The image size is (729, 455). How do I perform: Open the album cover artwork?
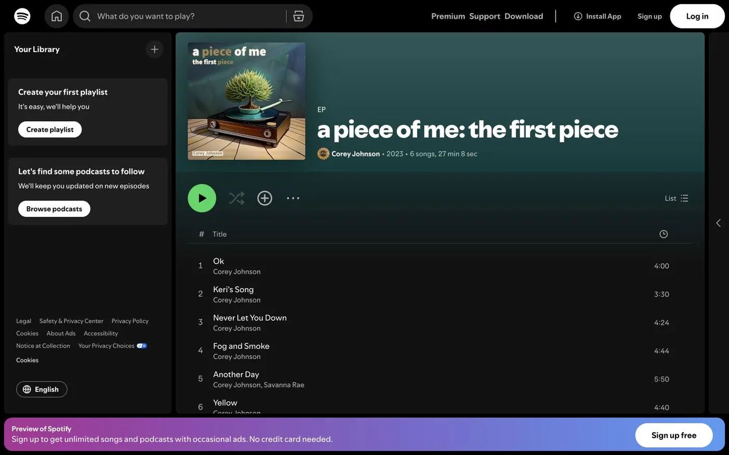click(247, 101)
